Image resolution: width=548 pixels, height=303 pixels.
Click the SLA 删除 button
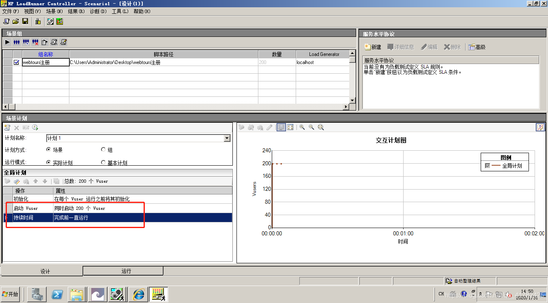(452, 47)
